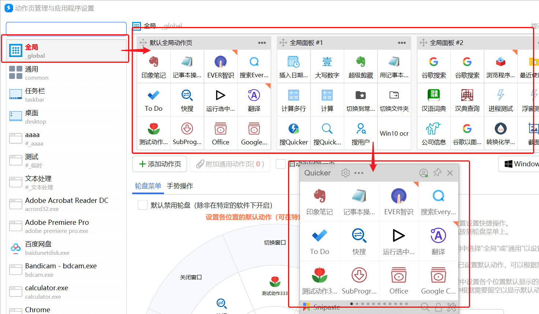This screenshot has width=539, height=314.
Task: Select Adobe Acrobat Reader DC in sidebar
Action: pos(67,204)
